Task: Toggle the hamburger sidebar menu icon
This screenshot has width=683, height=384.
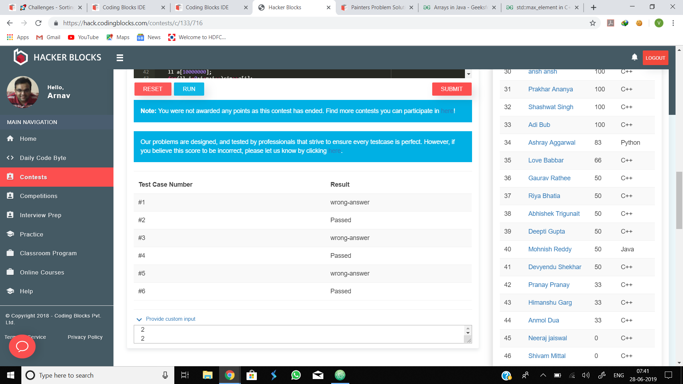Action: pos(120,58)
